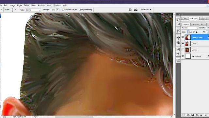Open the Strength slider arrow

[x=58, y=10]
